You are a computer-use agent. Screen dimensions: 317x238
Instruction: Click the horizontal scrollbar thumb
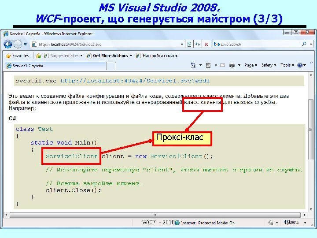coord(155,215)
